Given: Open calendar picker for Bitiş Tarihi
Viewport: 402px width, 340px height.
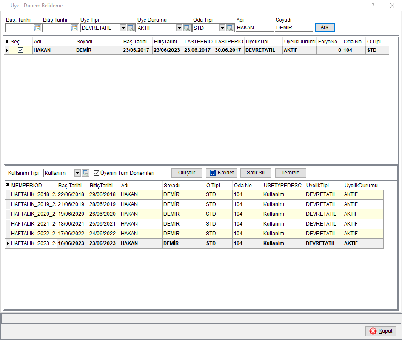Looking at the screenshot, I should [74, 28].
